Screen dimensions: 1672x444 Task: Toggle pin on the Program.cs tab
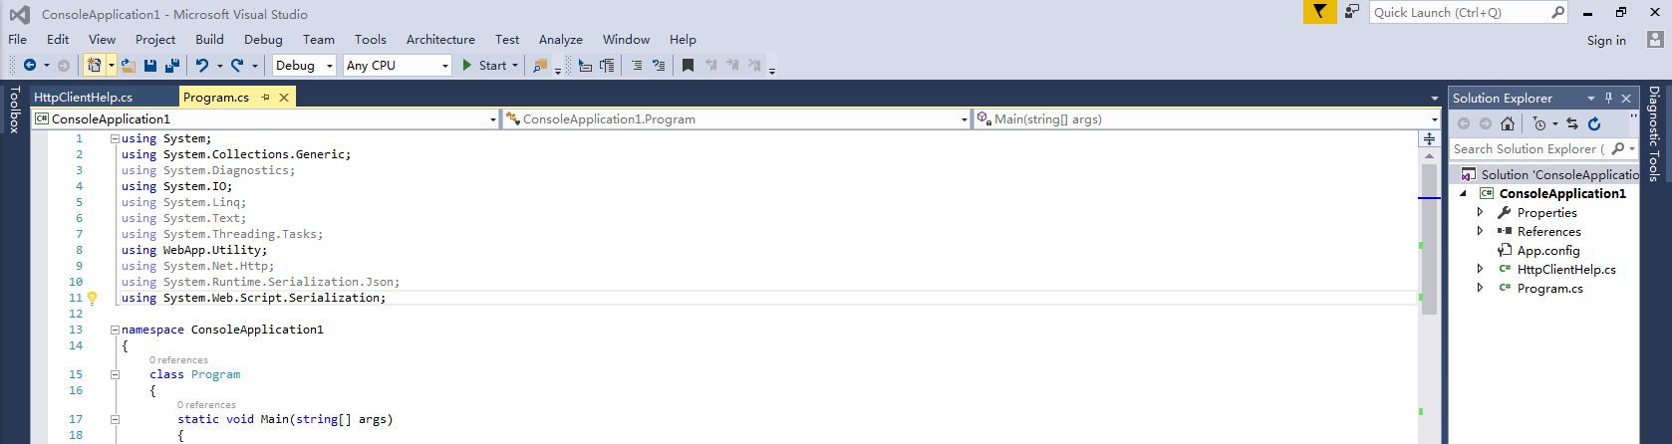point(265,98)
